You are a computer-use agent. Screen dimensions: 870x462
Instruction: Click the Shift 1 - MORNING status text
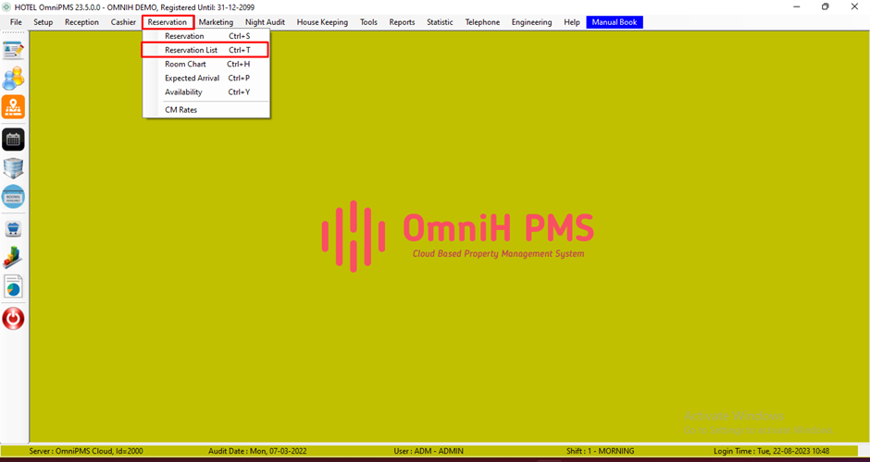tap(601, 451)
